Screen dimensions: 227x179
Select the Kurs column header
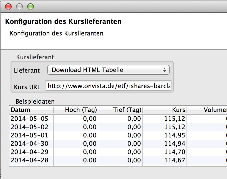point(165,110)
